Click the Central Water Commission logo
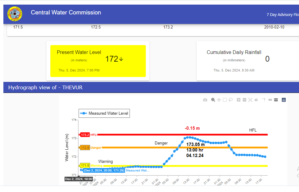 click(x=15, y=14)
